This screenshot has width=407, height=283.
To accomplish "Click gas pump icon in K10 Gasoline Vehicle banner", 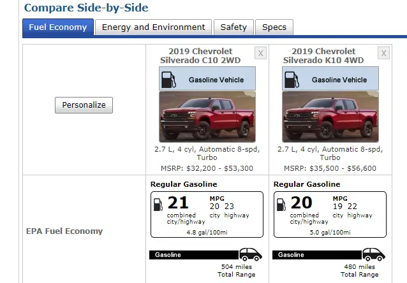I will click(x=292, y=80).
